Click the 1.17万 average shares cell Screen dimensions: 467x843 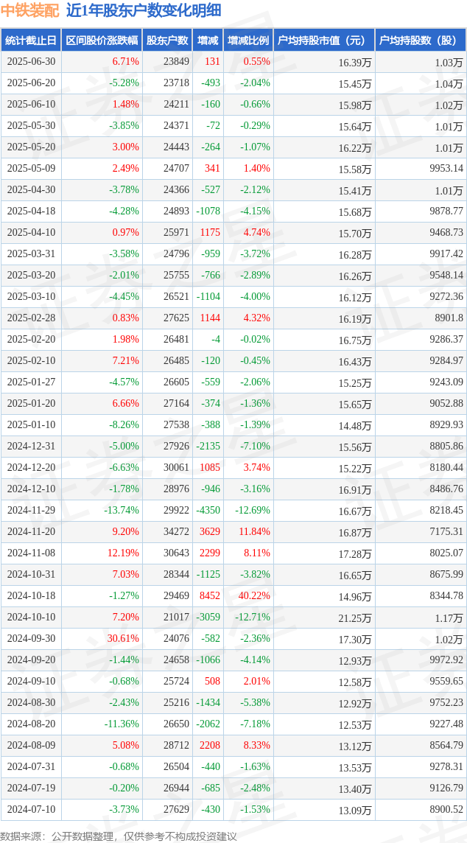point(421,618)
